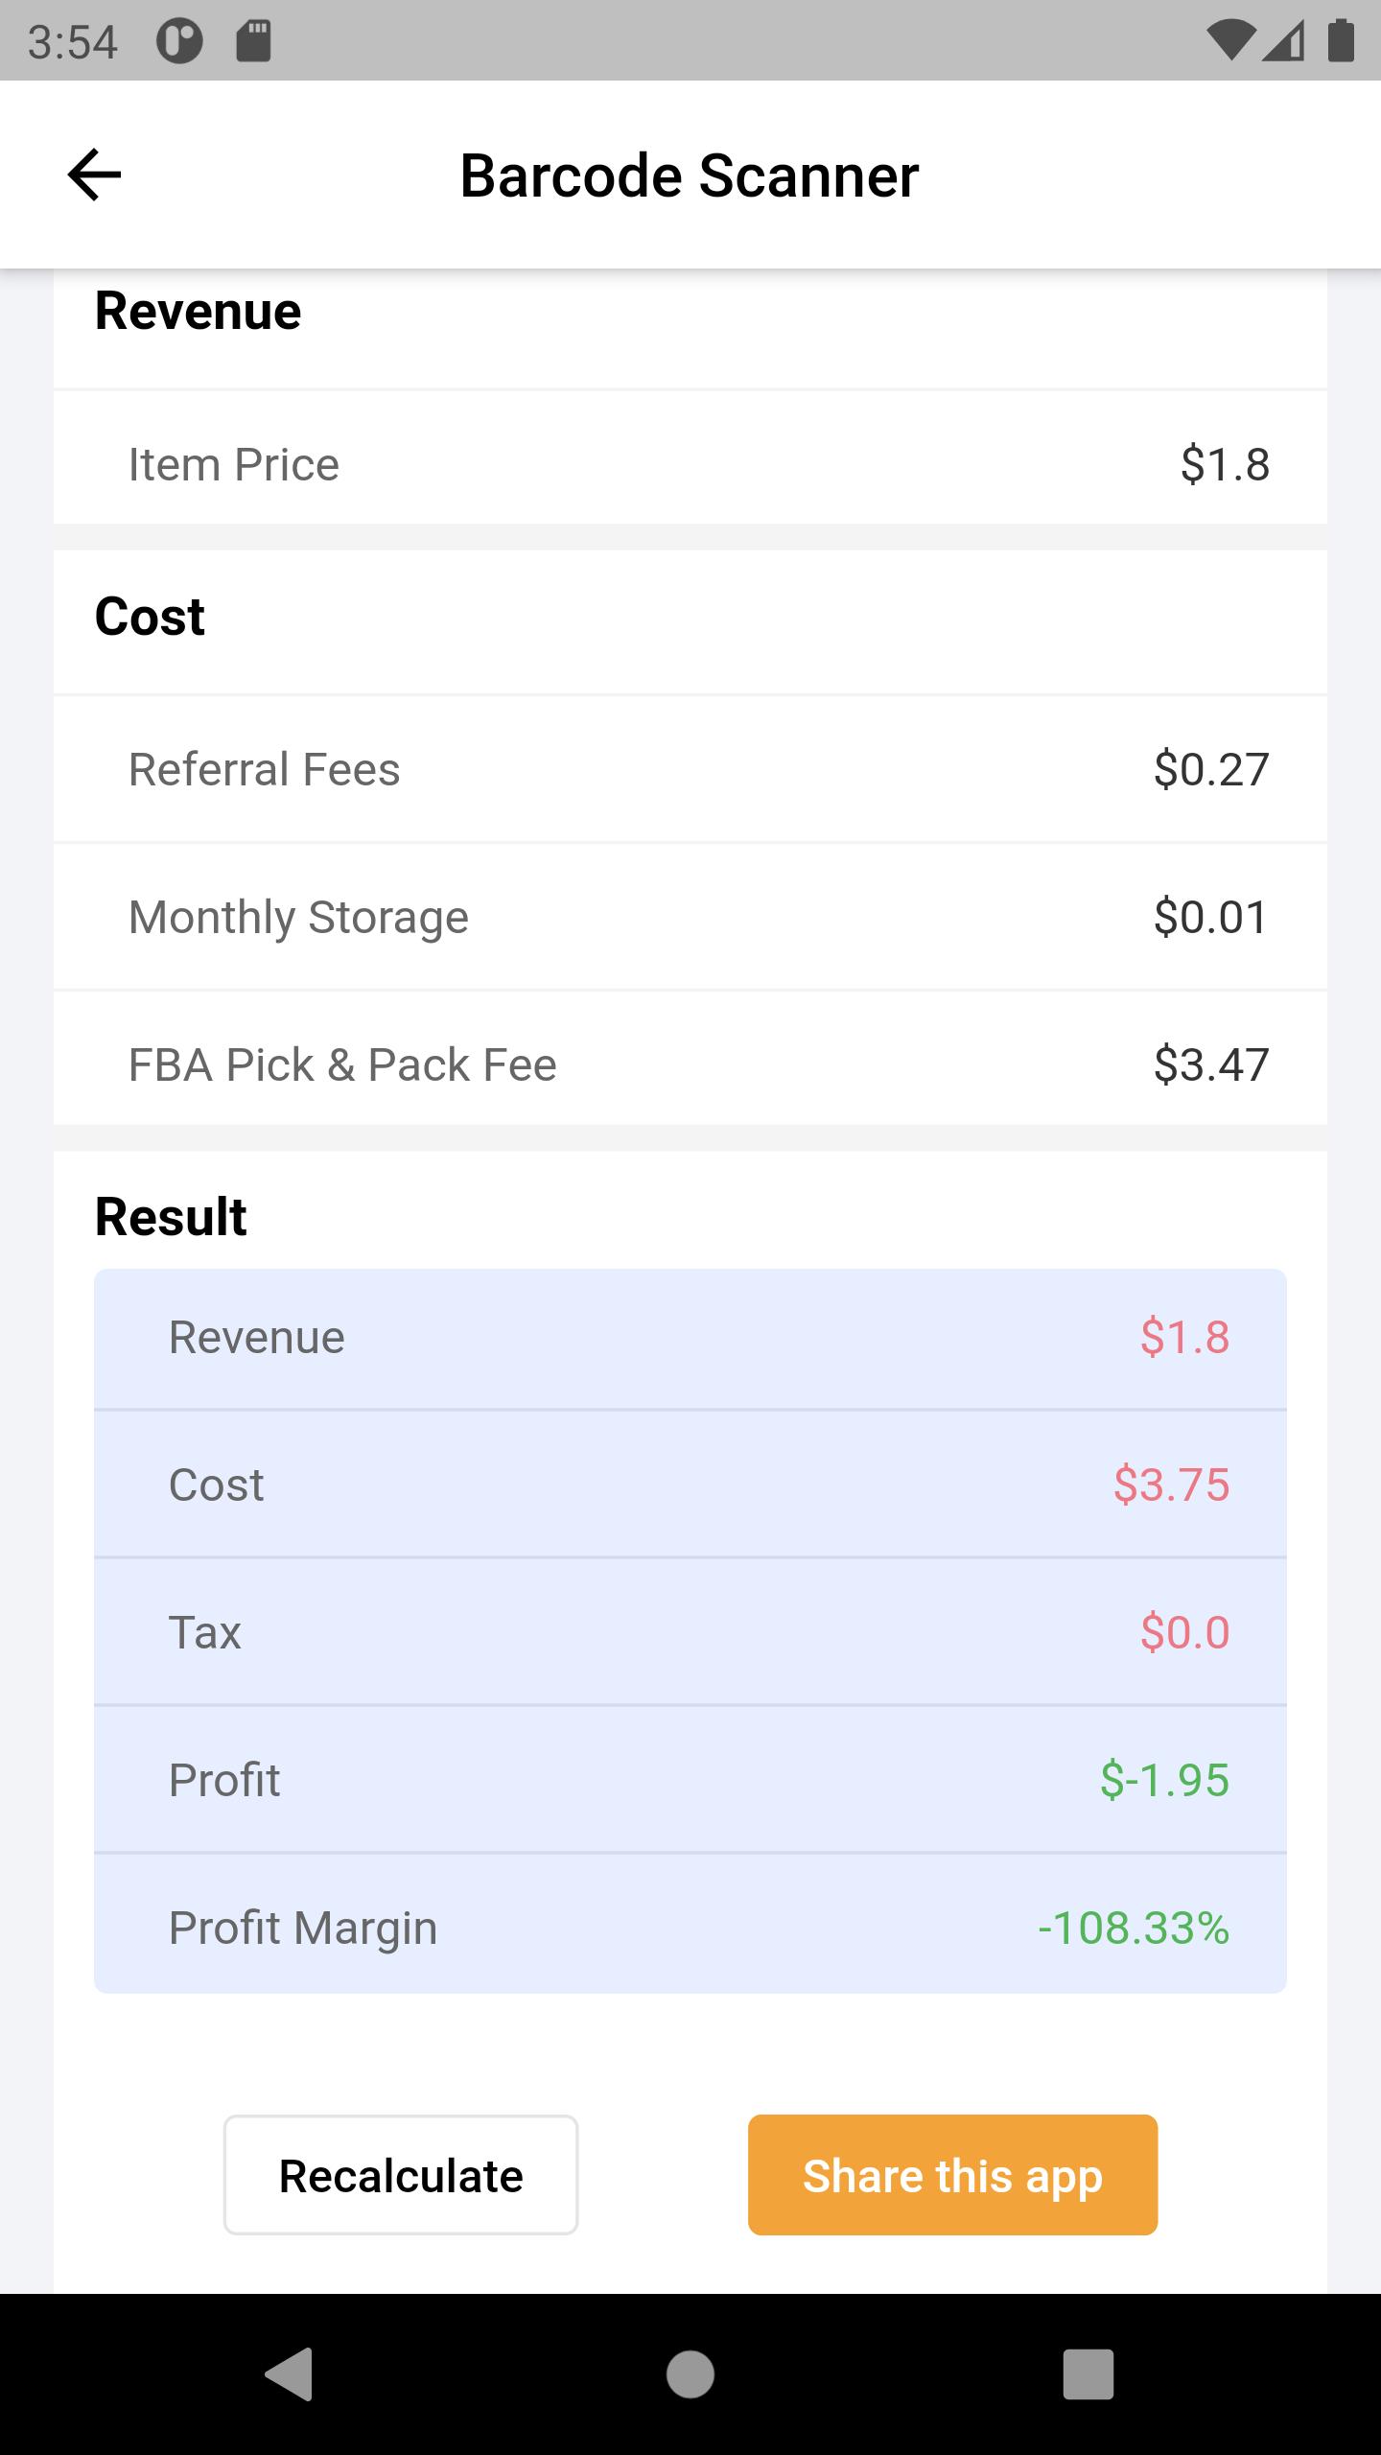
Task: Tap the Profit Margin result value
Action: point(1134,1928)
